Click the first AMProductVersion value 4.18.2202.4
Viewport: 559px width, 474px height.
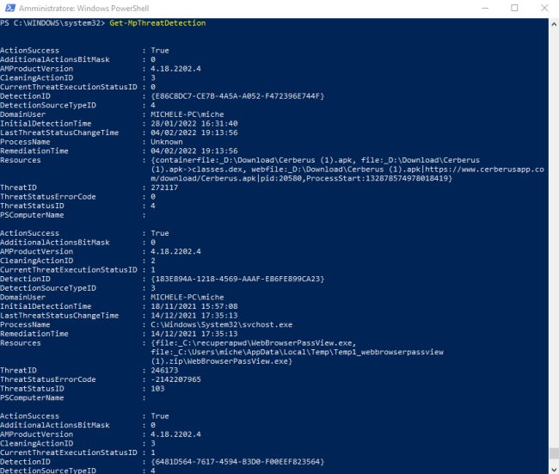pyautogui.click(x=175, y=69)
